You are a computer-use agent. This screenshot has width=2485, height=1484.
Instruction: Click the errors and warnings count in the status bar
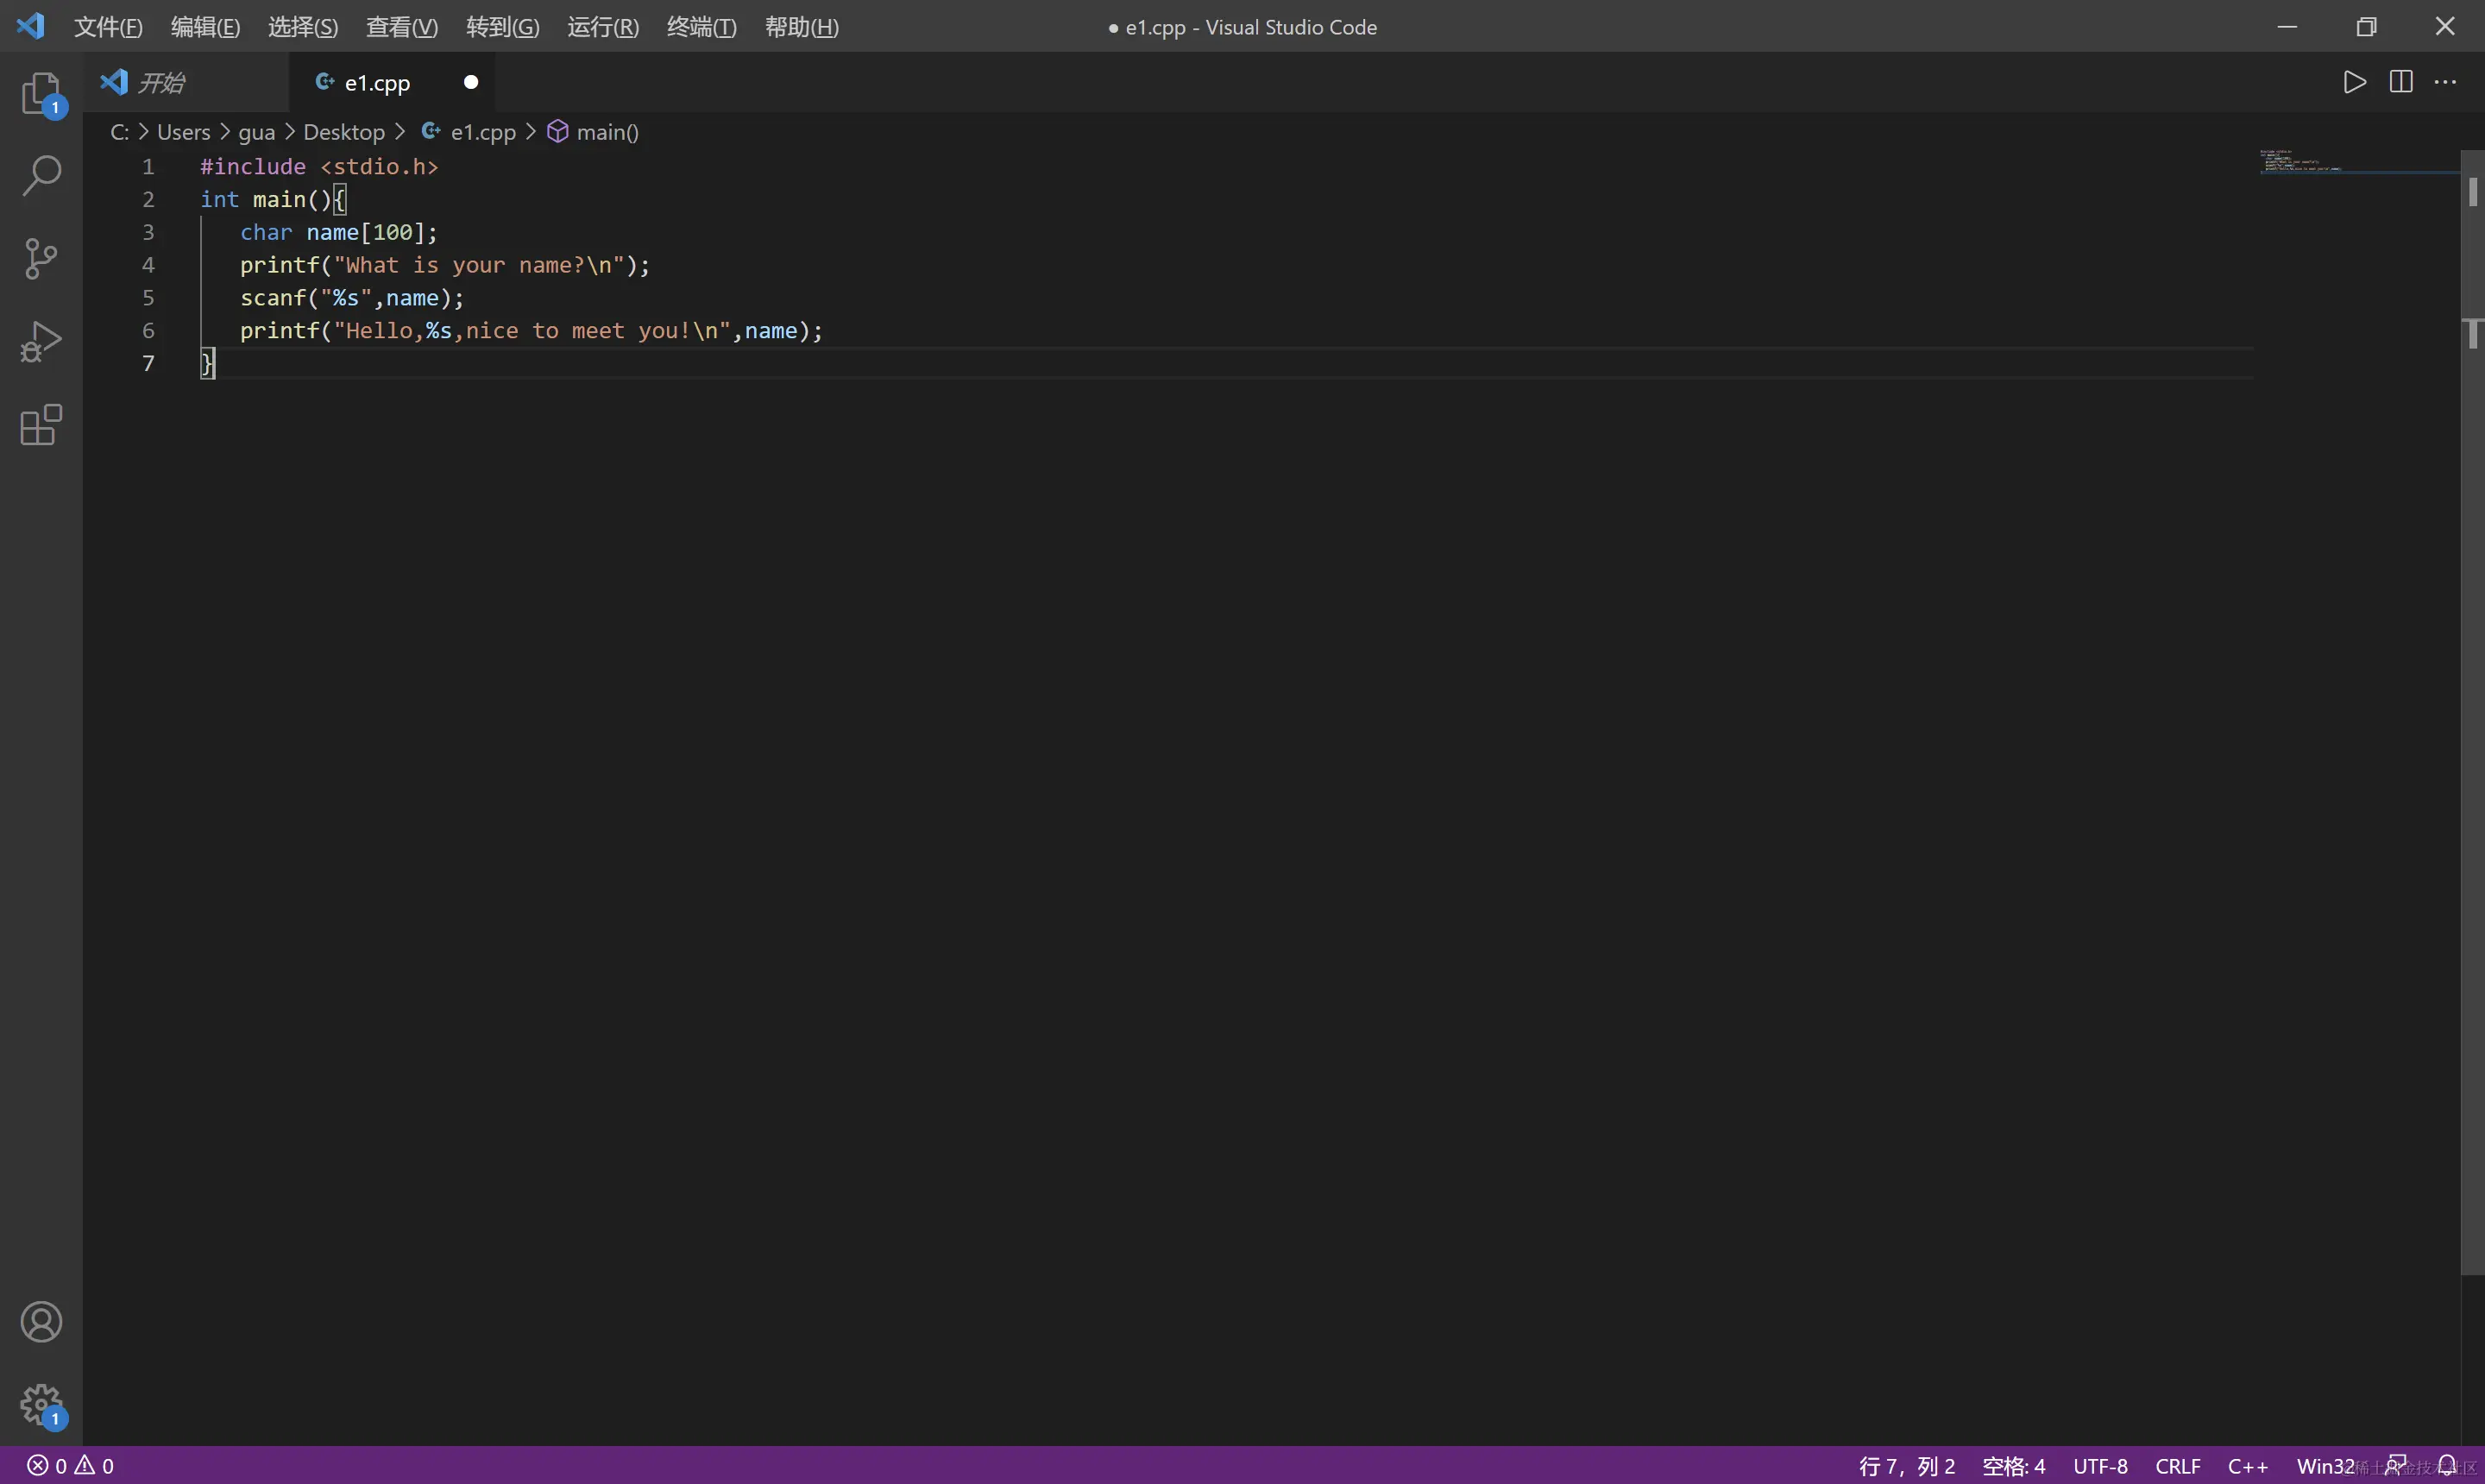pos(70,1466)
